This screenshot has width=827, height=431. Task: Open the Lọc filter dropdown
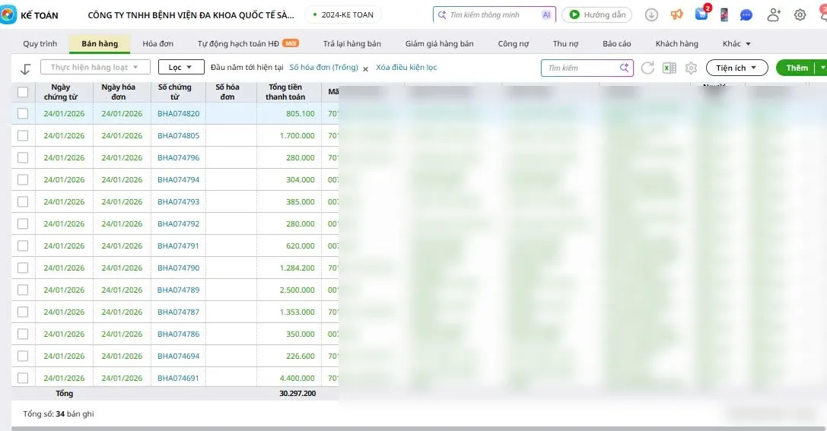(x=181, y=67)
